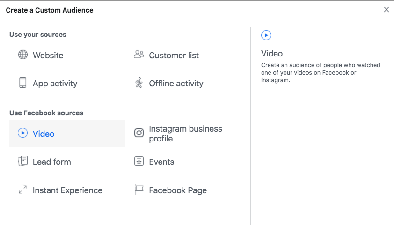394x225 pixels.
Task: Click the 'Use Facebook sources' heading
Action: coord(46,113)
